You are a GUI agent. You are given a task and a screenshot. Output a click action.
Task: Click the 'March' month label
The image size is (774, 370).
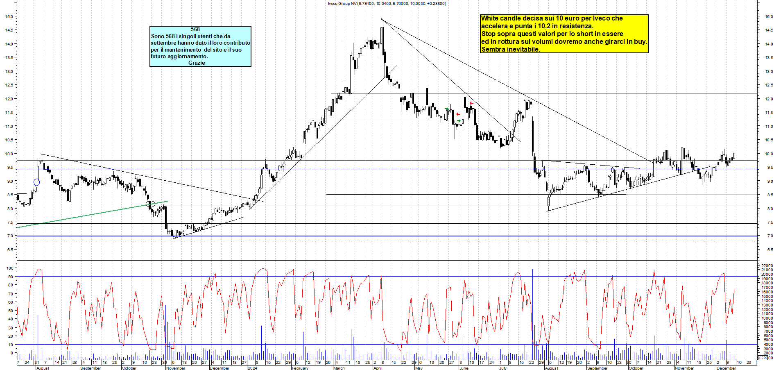[x=339, y=368]
